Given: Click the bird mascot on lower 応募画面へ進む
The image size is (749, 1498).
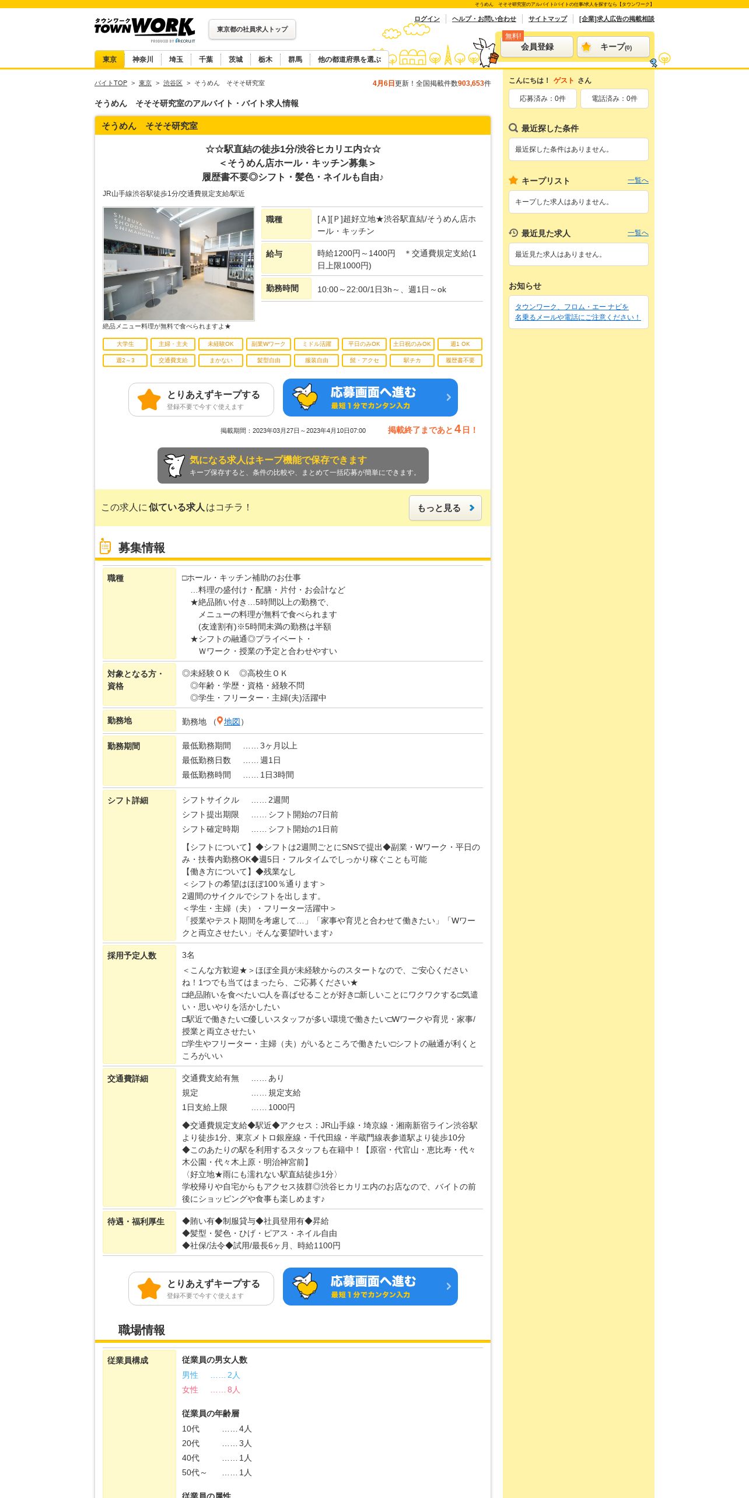Looking at the screenshot, I should pos(305,1286).
